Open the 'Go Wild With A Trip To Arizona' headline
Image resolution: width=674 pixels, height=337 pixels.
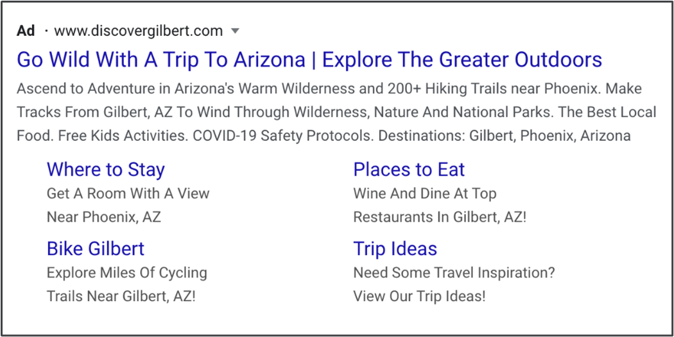[x=160, y=59]
